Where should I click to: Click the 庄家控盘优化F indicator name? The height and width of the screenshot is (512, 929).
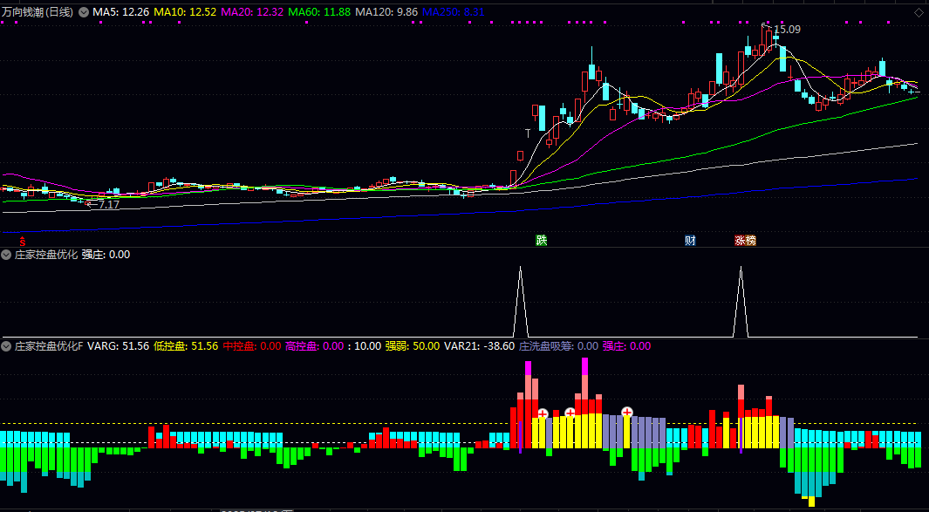[49, 346]
